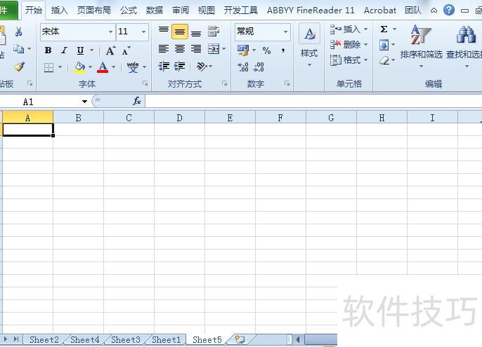Switch to Sheet2 worksheet tab
482x347 pixels.
[44, 339]
